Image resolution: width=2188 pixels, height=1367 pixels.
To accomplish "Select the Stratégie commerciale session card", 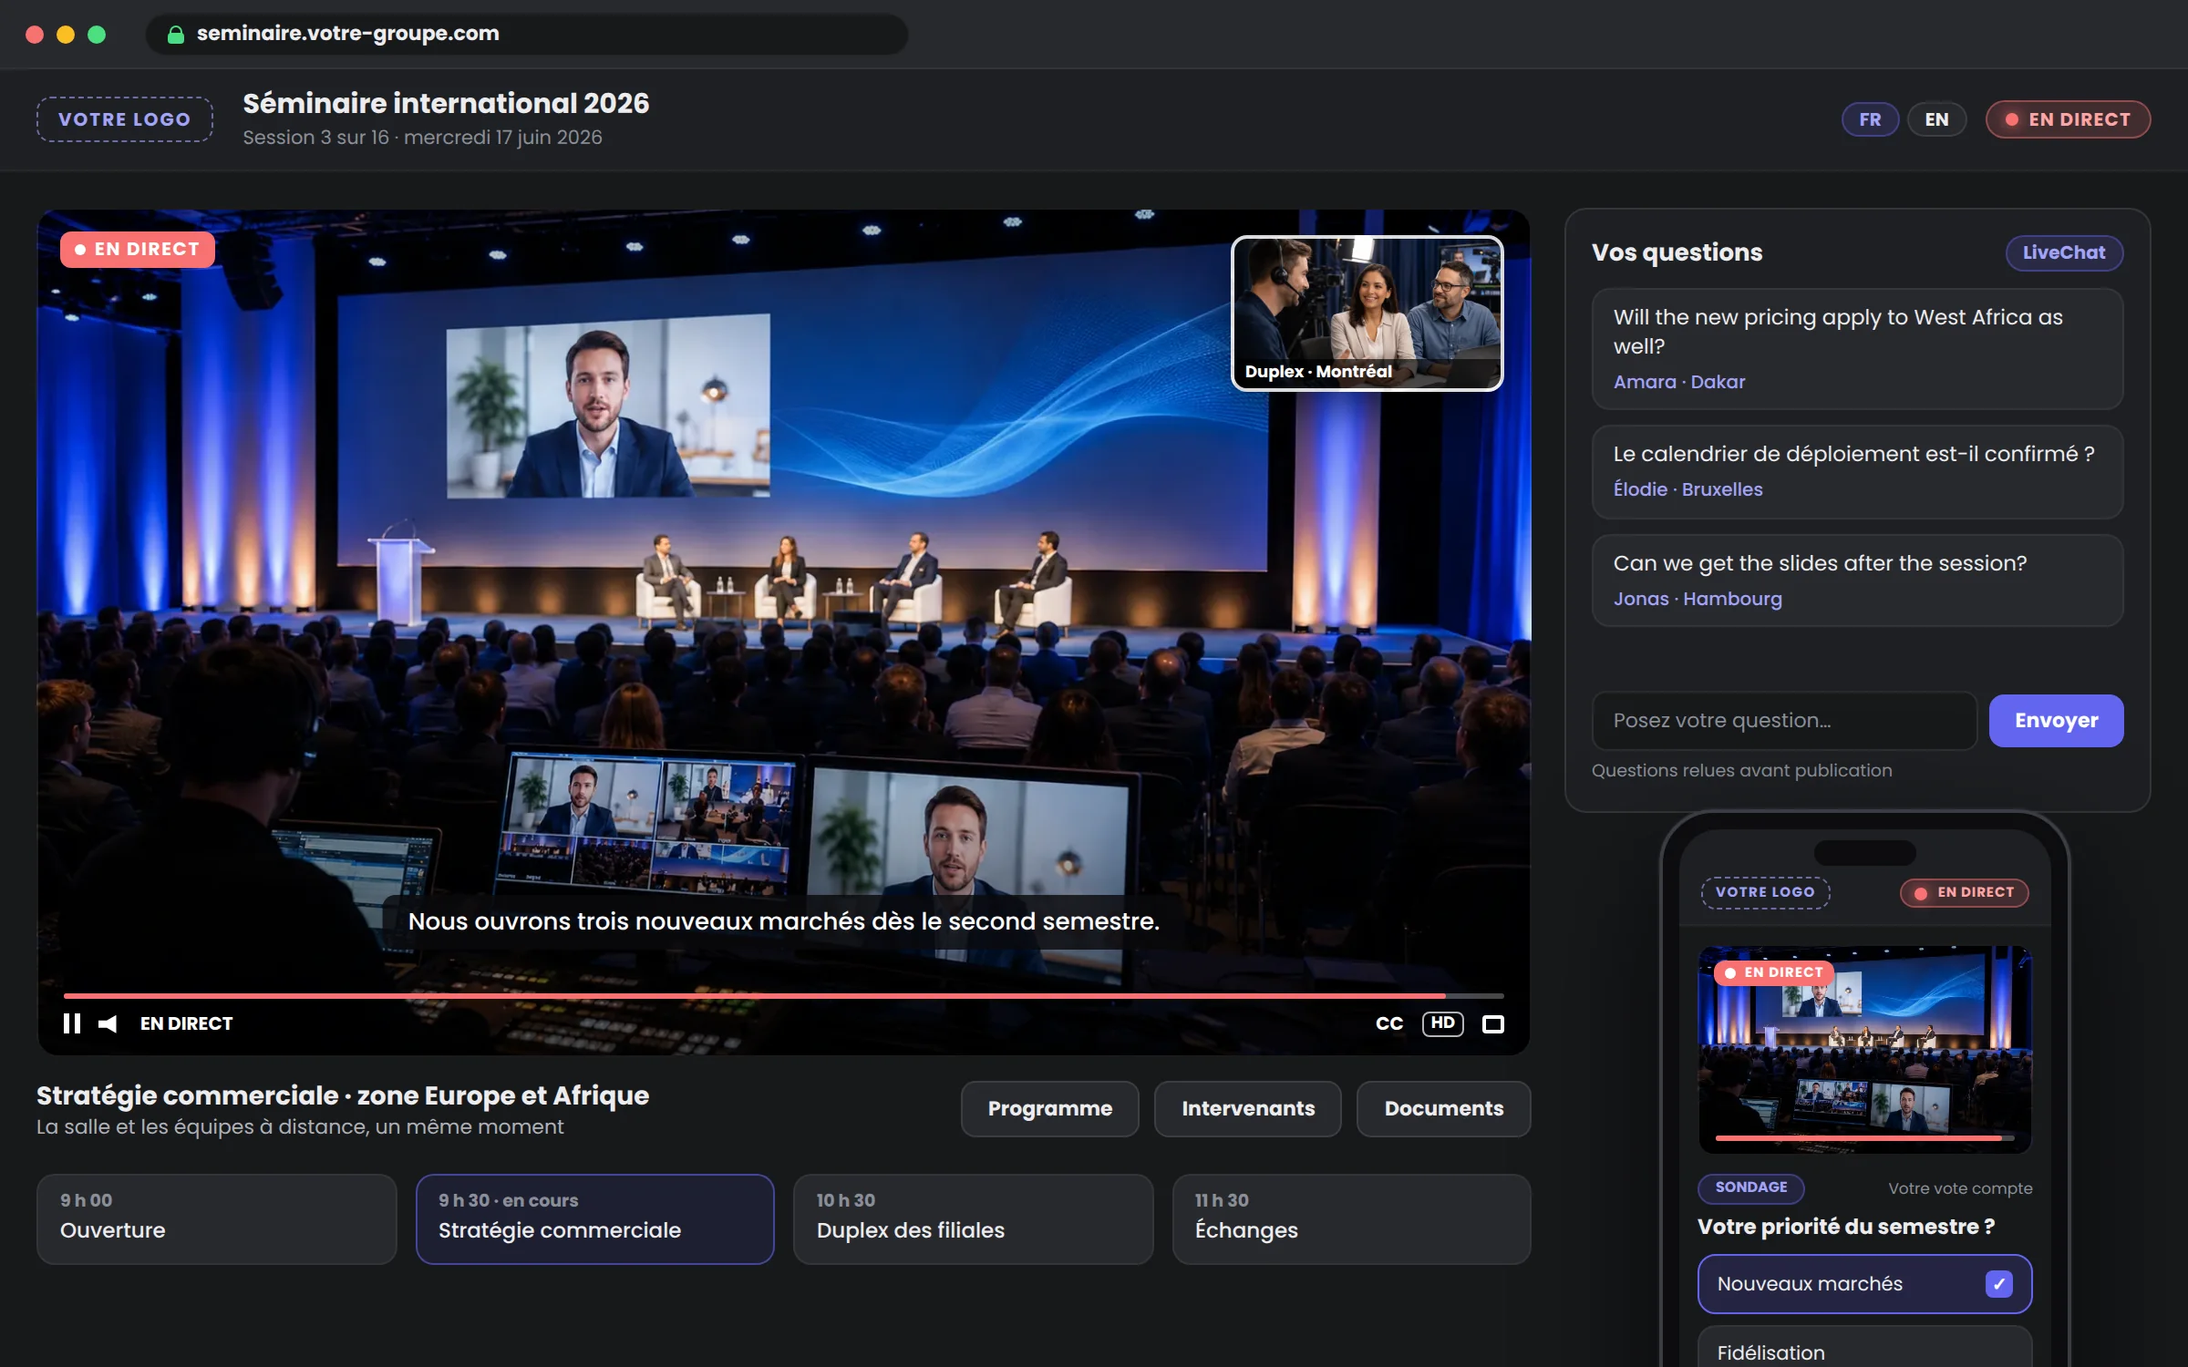I will coord(595,1218).
